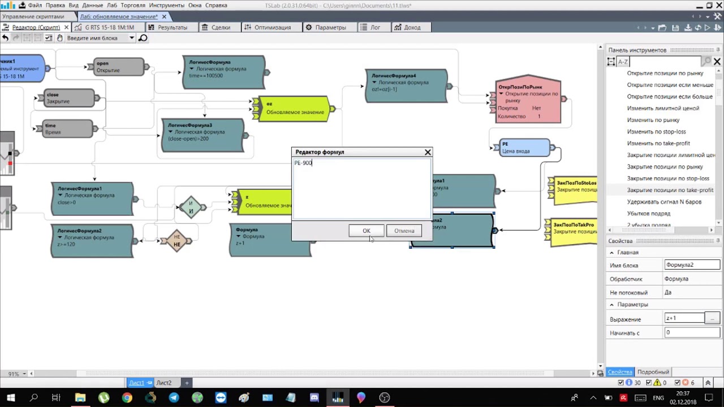Close the Редактор (Скрипт) tab
724x407 pixels.
pyautogui.click(x=66, y=27)
